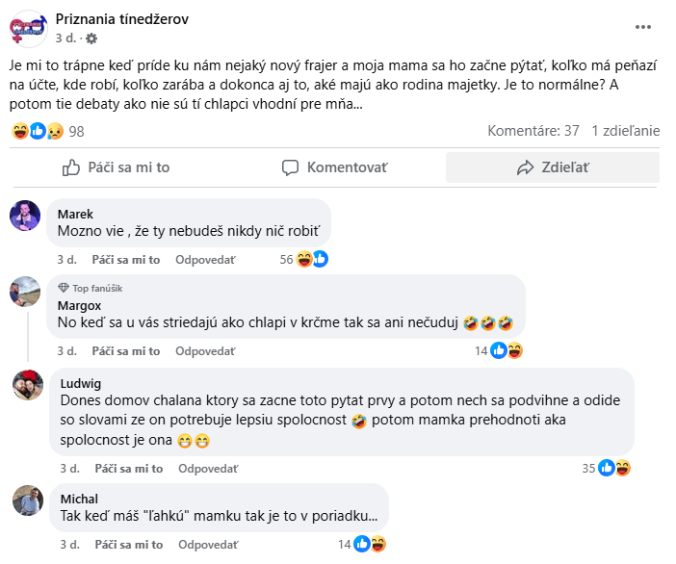Open the Priznania tínedžerov page name link
Screen dimensions: 676x564
coord(122,19)
